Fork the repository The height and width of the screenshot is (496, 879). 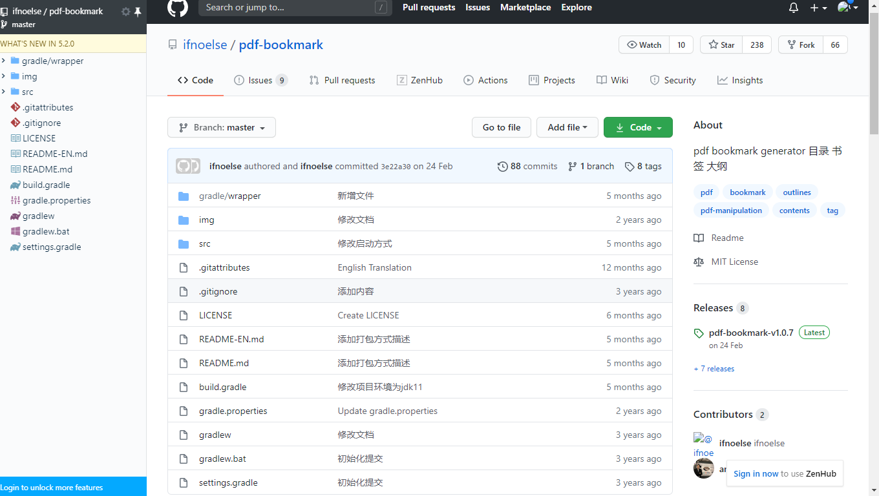coord(800,45)
